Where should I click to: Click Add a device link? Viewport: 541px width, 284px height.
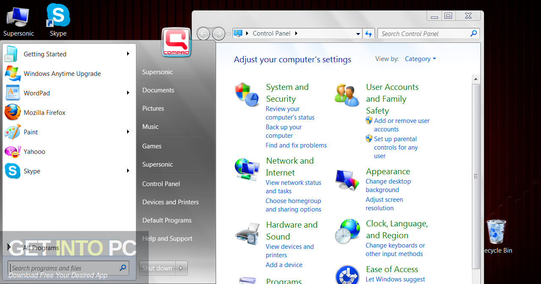(284, 265)
